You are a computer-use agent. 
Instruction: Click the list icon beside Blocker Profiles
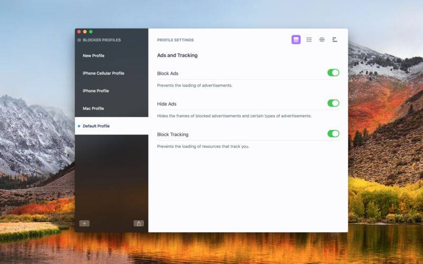tap(79, 40)
